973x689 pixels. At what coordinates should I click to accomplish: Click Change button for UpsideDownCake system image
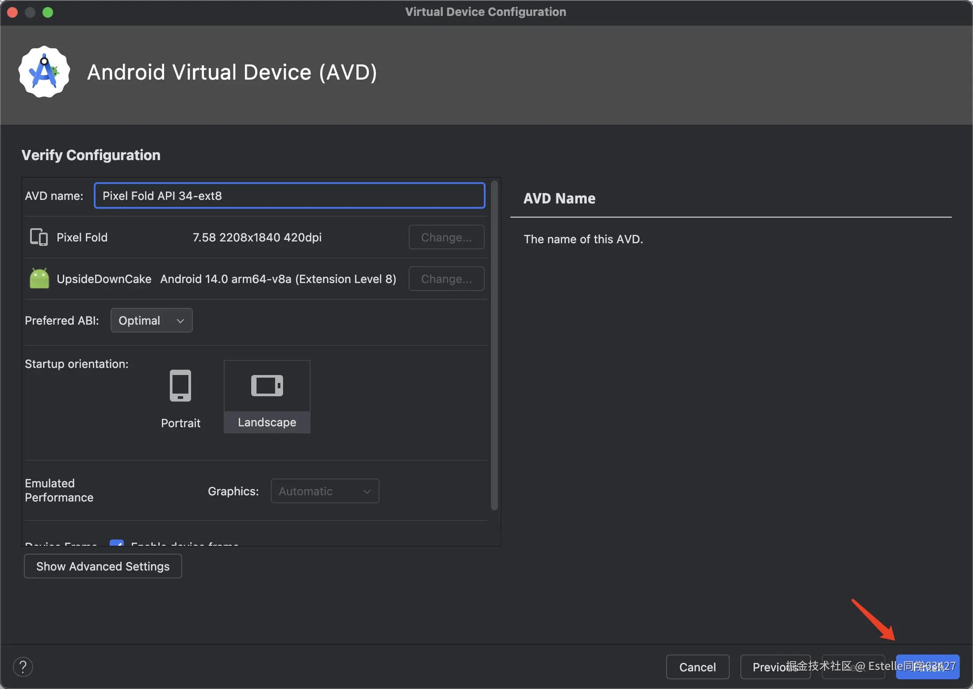446,279
